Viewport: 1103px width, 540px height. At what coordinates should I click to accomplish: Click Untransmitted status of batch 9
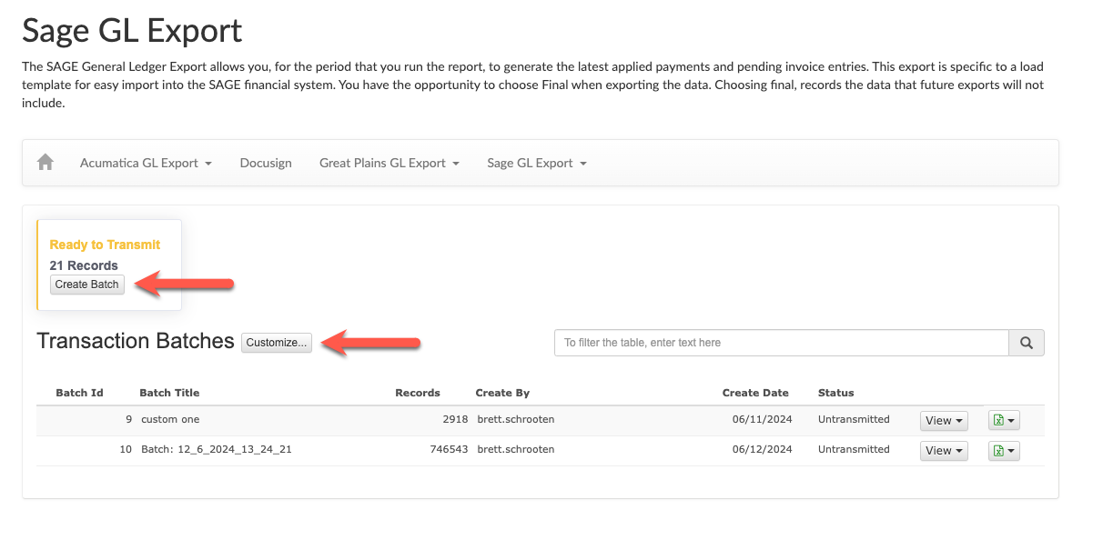point(854,420)
